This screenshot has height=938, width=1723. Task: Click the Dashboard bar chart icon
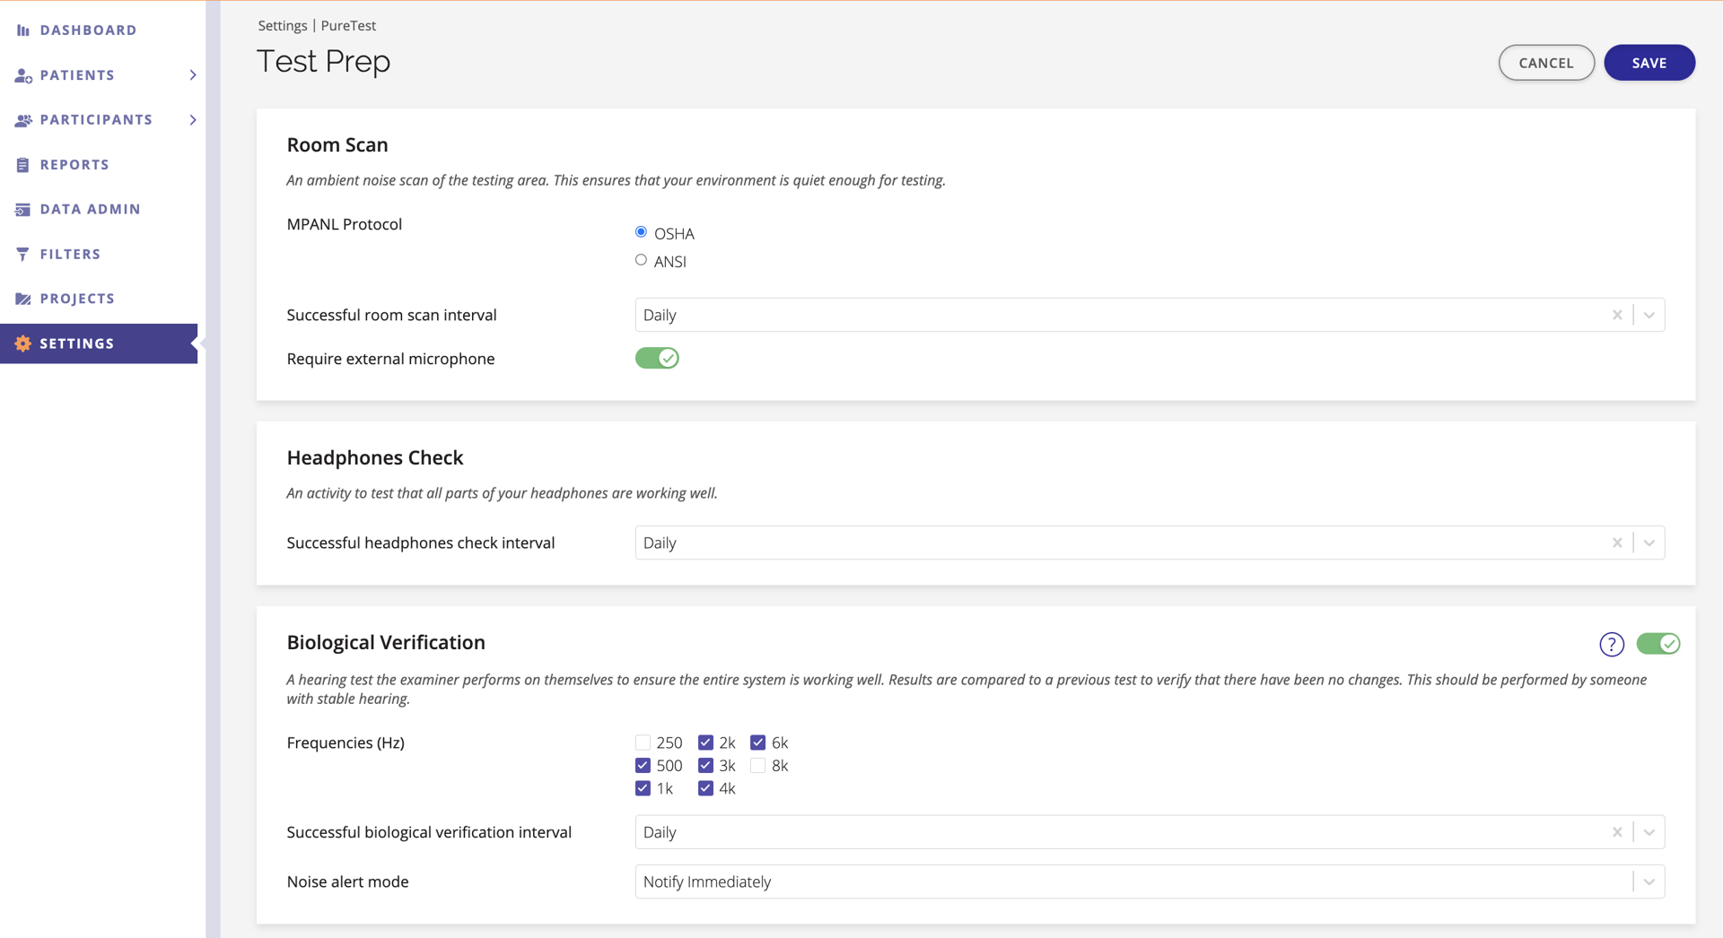click(23, 30)
